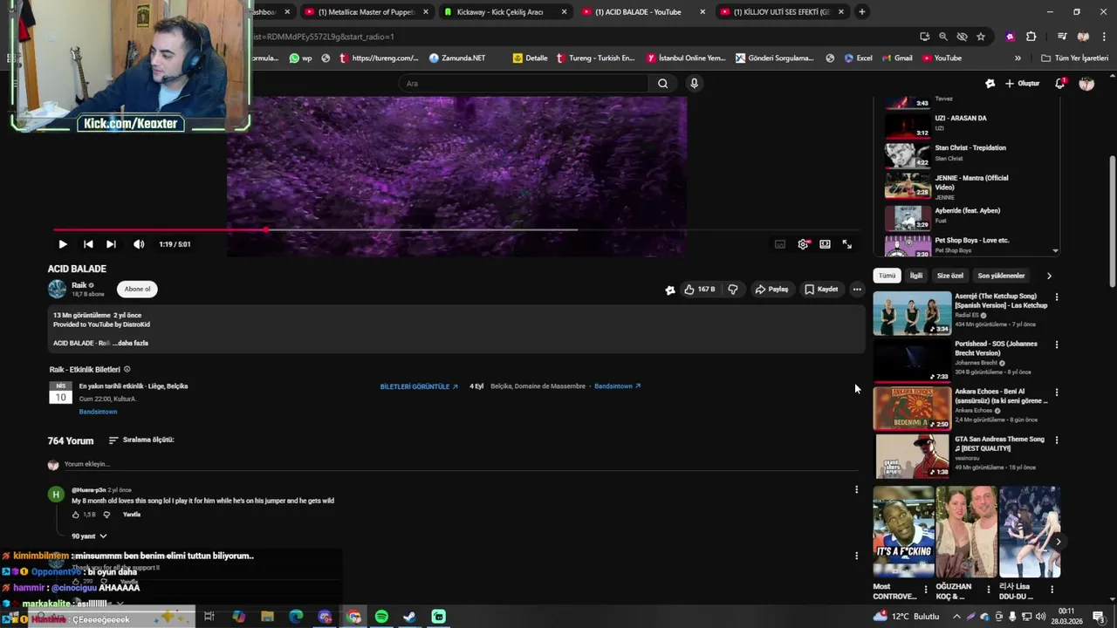Expand description with ...daha fazla
Viewport: 1117px width, 628px height.
click(x=130, y=343)
